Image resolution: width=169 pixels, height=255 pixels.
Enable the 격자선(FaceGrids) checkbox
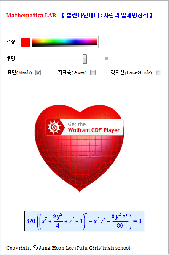pyautogui.click(x=158, y=72)
